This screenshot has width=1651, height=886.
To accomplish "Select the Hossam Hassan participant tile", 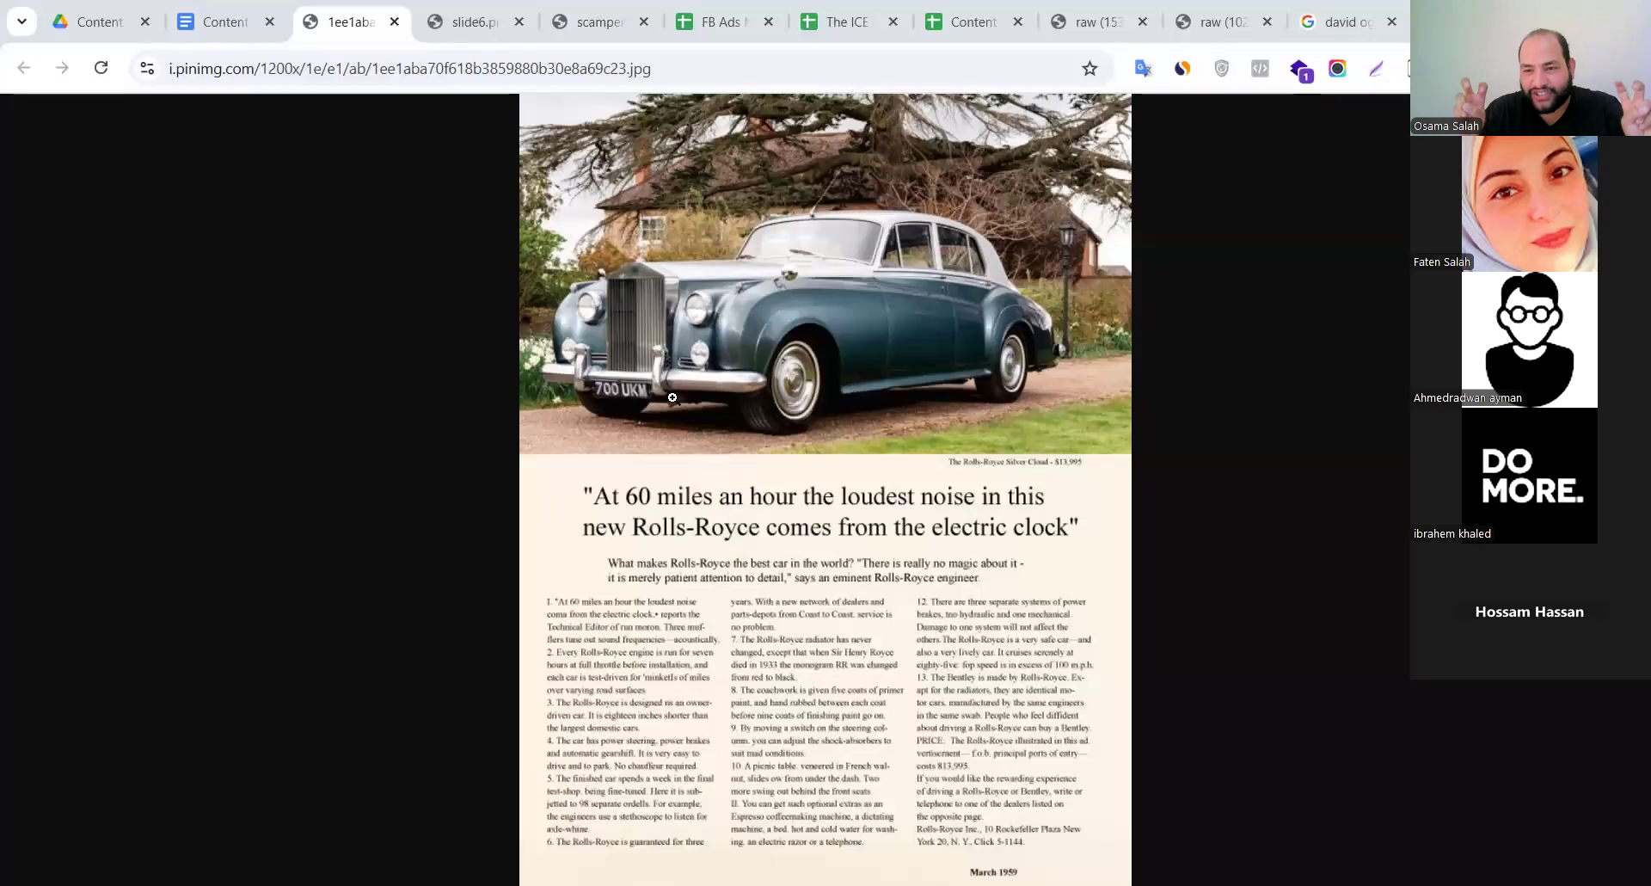I will click(1529, 612).
